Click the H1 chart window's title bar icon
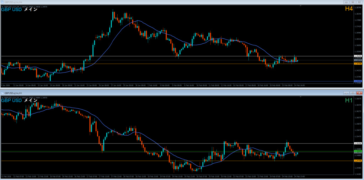 [x=2, y=93]
